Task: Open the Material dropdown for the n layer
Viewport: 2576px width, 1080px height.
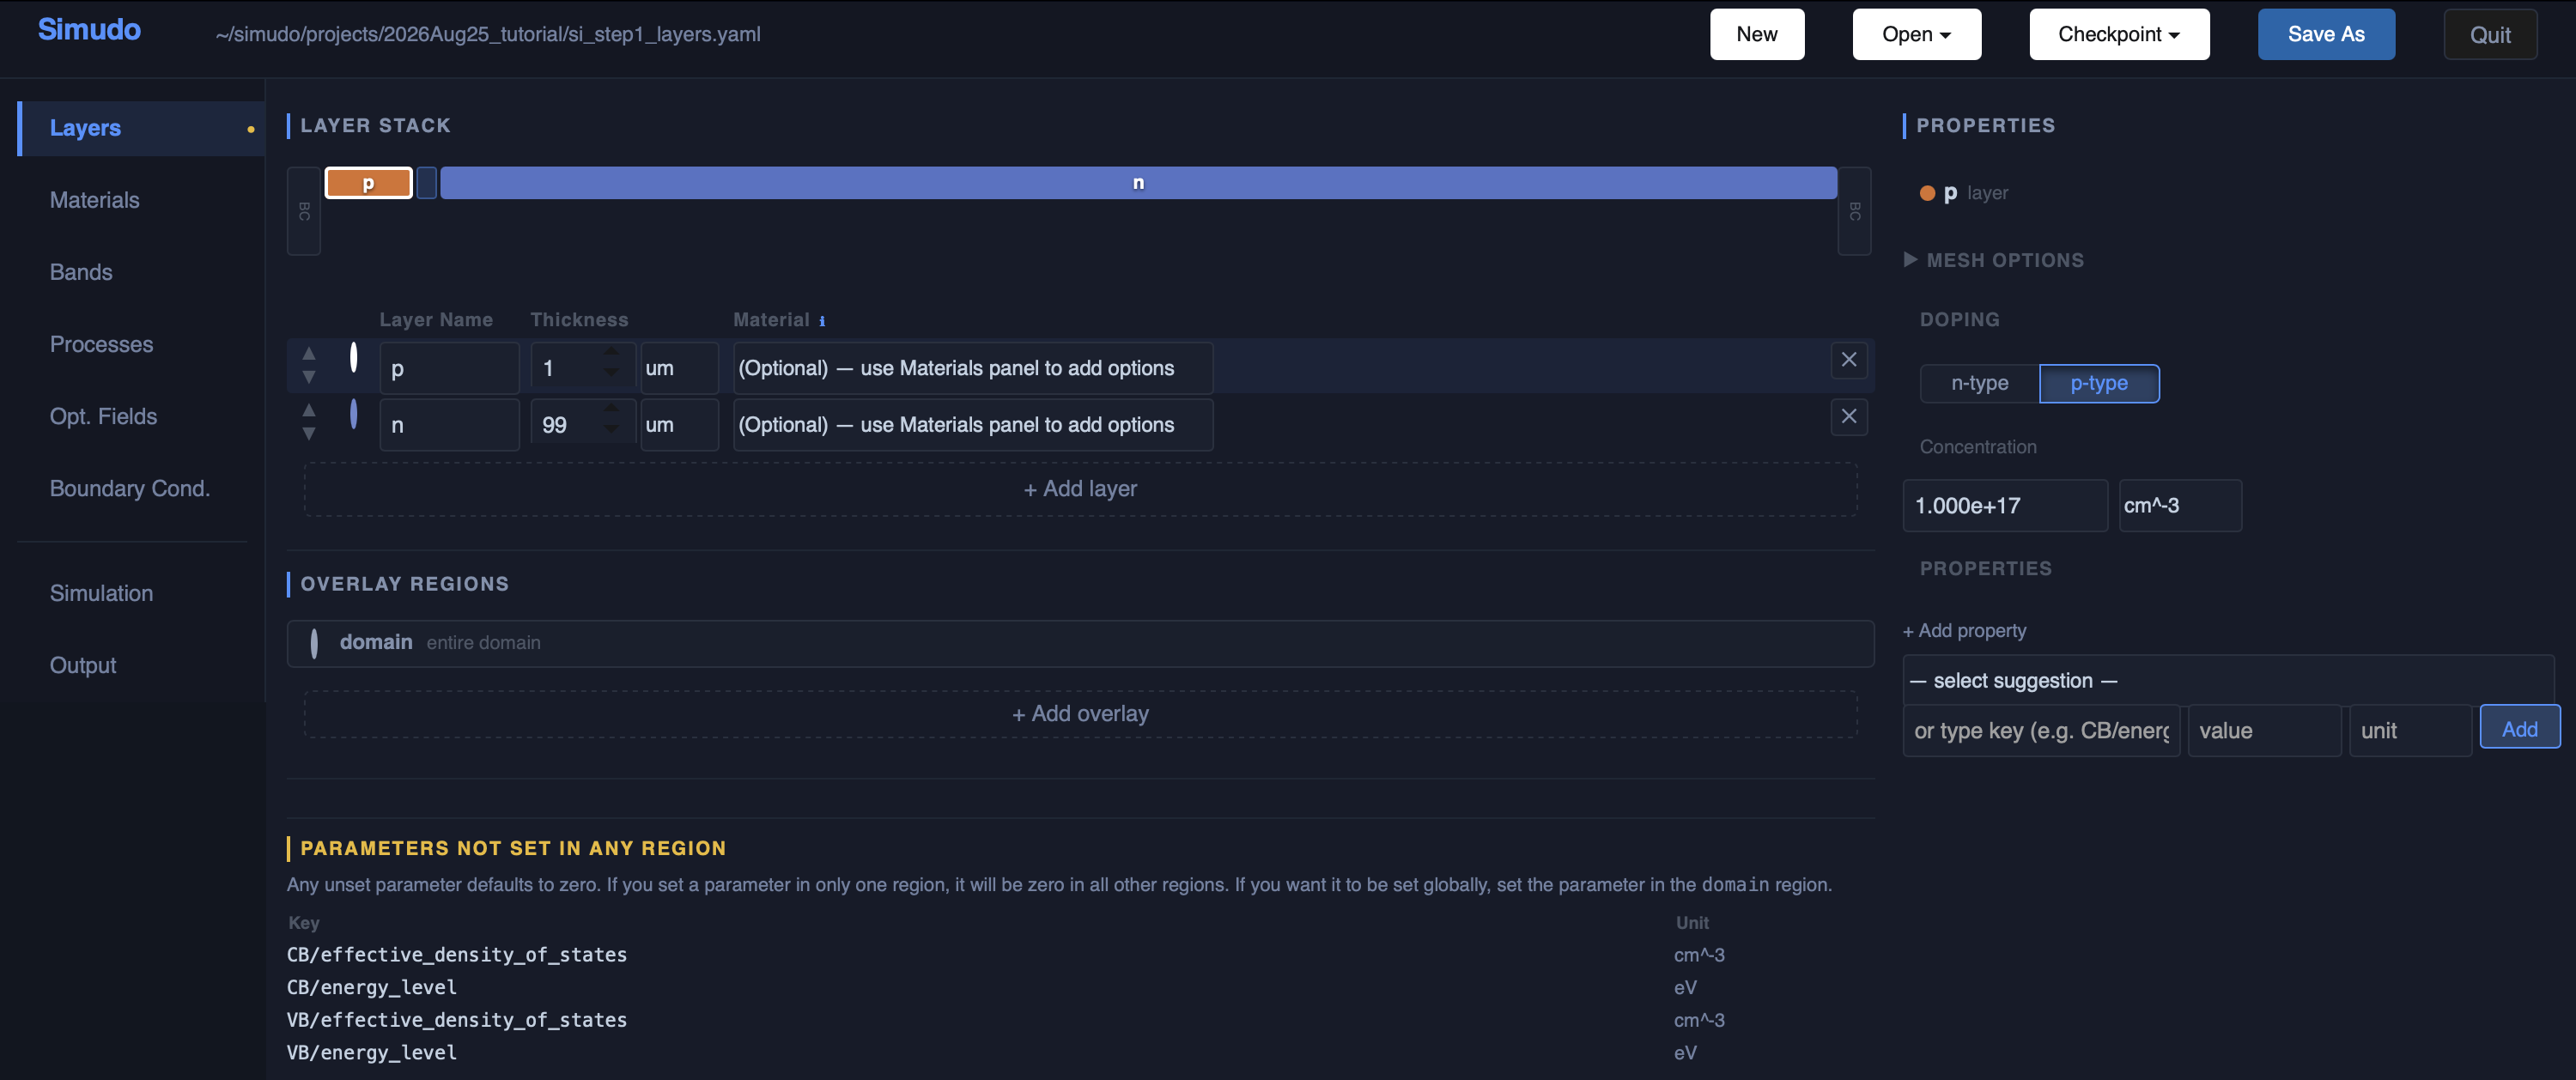Action: (973, 425)
